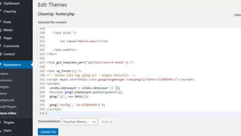Click line 135 gtag js Date call
The height and width of the screenshot is (136, 241).
click(x=69, y=97)
